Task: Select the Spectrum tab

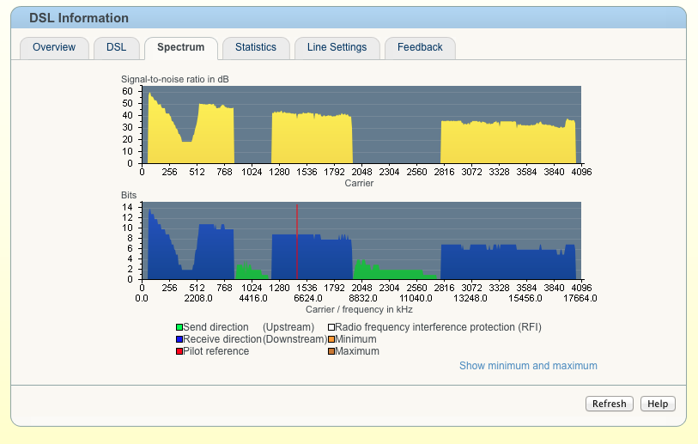Action: tap(180, 48)
